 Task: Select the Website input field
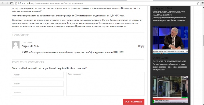click(x=38, y=93)
